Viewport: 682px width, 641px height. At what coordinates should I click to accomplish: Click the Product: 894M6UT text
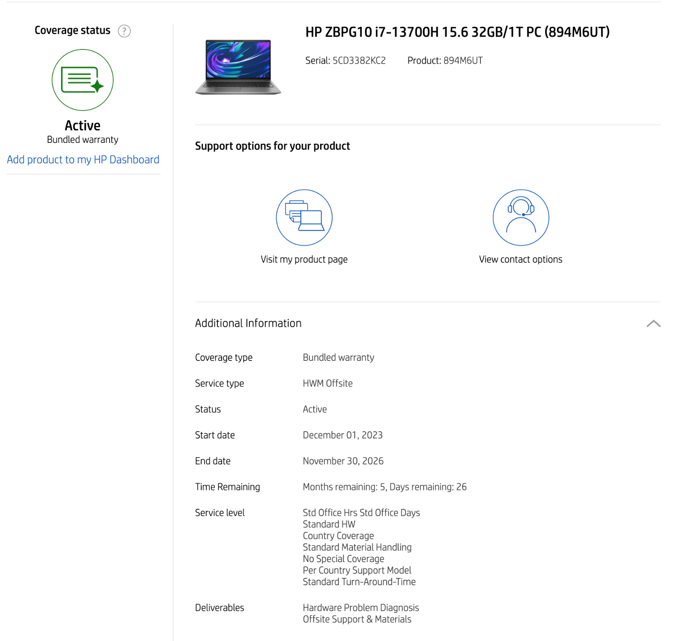pos(445,61)
